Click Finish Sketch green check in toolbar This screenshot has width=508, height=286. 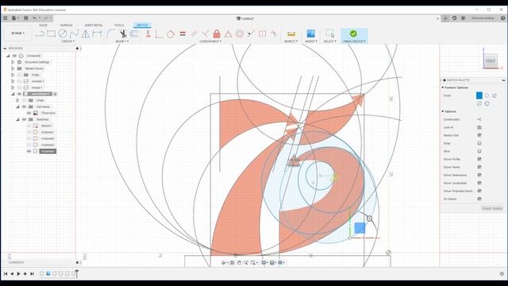click(x=353, y=33)
